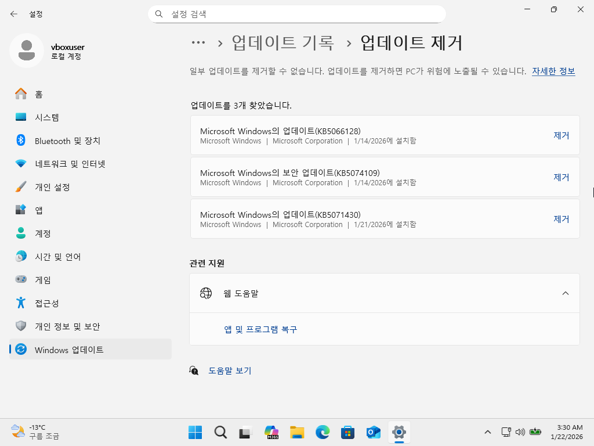Click the Windows Update sync icon
The height and width of the screenshot is (446, 594).
[21, 349]
